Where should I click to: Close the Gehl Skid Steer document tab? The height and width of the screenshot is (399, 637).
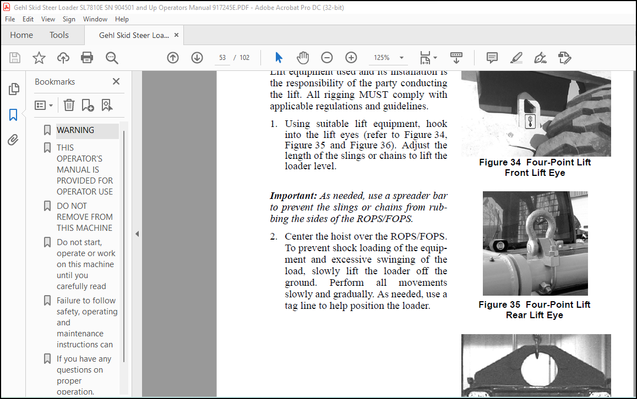point(176,35)
